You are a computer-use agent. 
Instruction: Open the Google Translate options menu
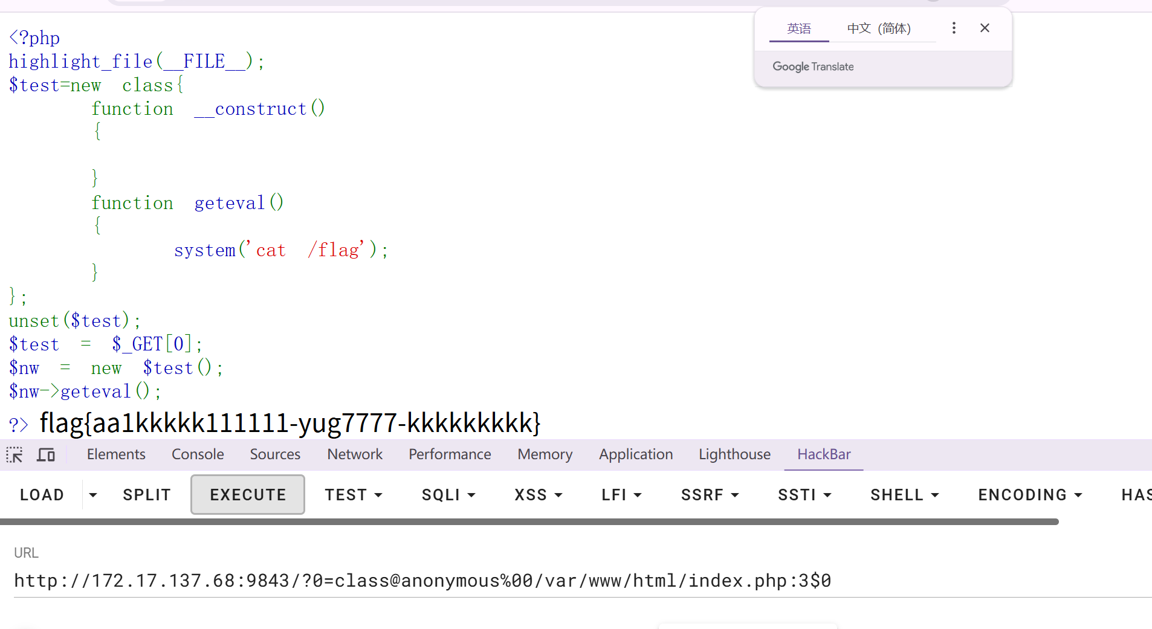[953, 28]
